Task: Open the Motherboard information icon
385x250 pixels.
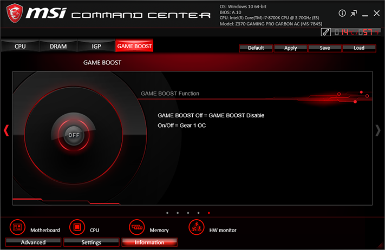Action: 17,227
